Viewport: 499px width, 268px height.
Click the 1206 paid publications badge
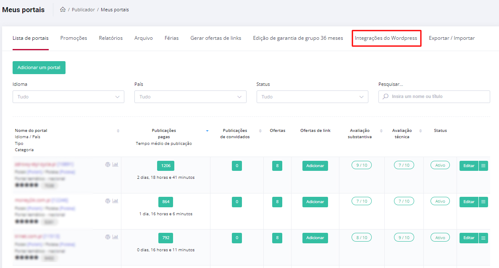(x=166, y=165)
